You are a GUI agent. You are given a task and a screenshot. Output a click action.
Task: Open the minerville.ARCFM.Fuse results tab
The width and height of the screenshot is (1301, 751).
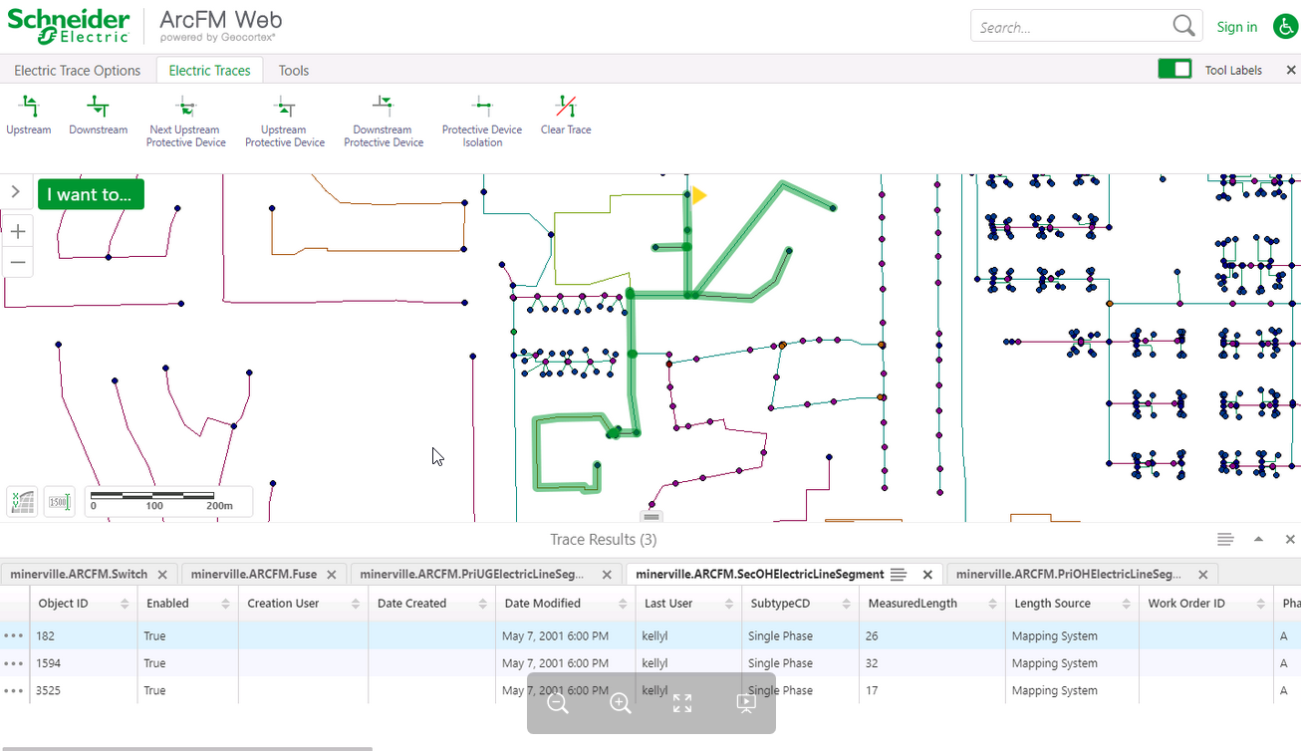click(253, 574)
